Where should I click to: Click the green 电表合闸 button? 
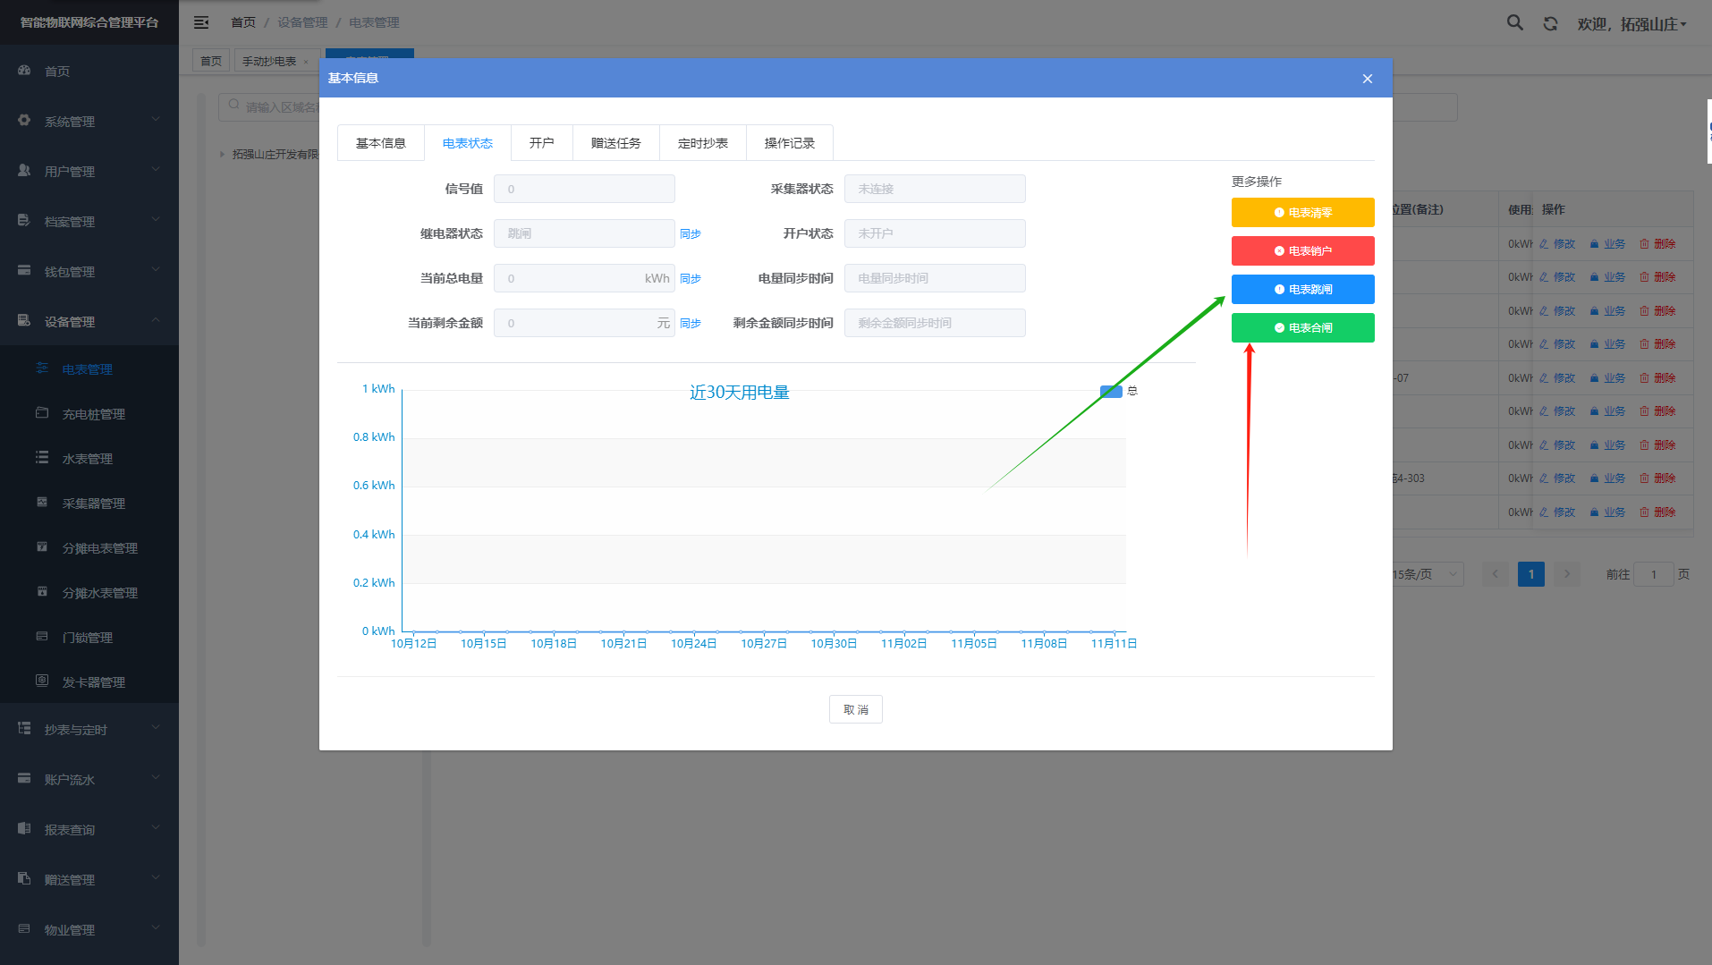1302,328
